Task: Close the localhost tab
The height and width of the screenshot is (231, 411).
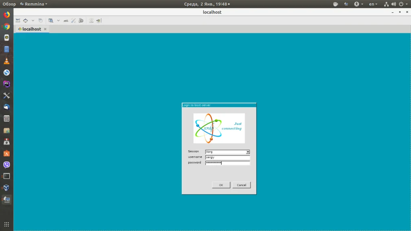Action: click(x=45, y=29)
